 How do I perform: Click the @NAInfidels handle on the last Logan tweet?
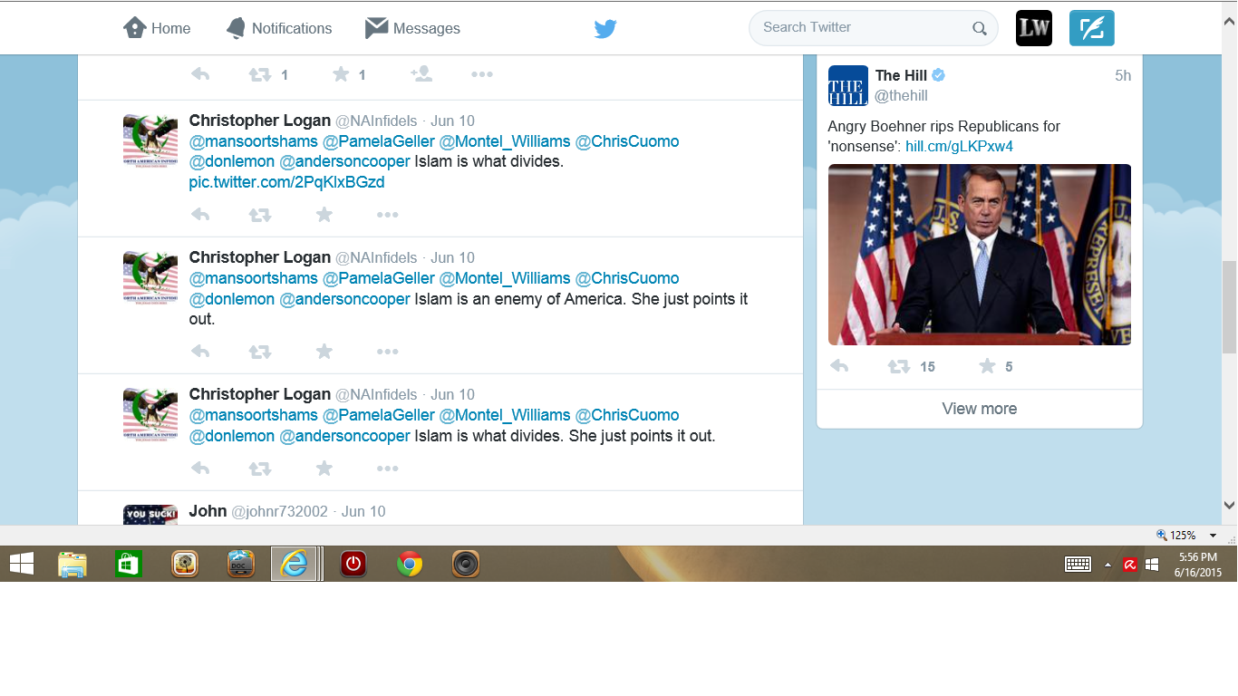click(376, 394)
